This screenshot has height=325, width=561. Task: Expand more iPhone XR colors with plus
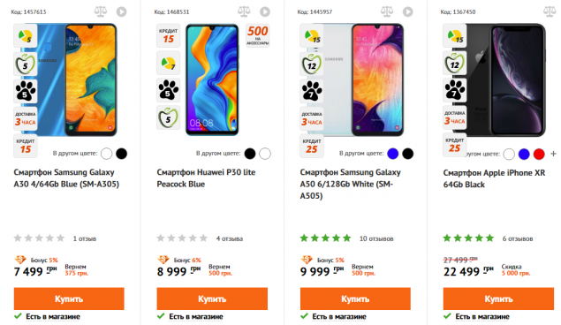click(x=553, y=154)
